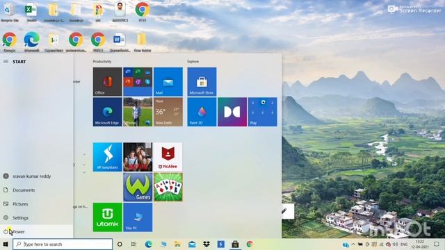Open the group photo tile

[x=138, y=157]
